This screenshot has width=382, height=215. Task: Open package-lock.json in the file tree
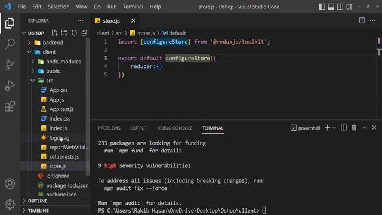[67, 185]
